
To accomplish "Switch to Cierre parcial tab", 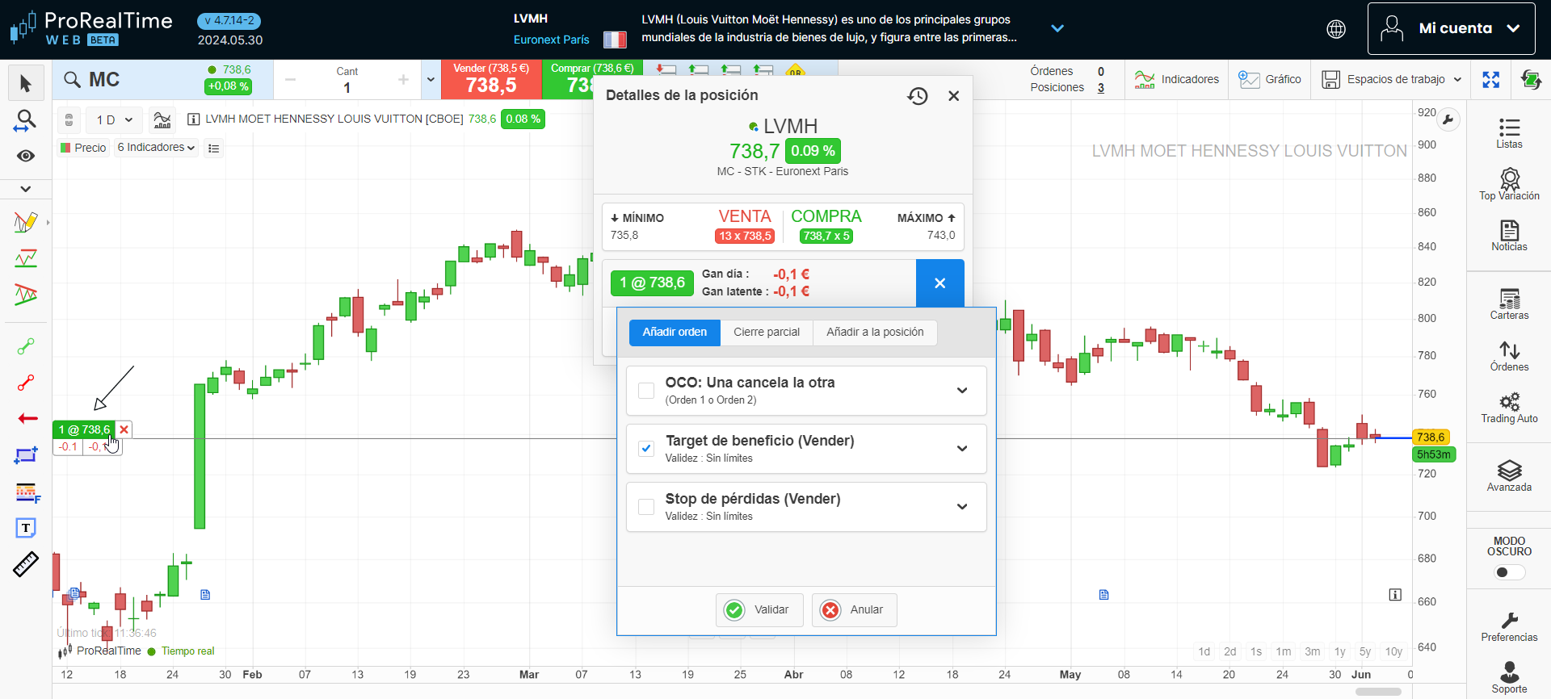I will (x=767, y=333).
